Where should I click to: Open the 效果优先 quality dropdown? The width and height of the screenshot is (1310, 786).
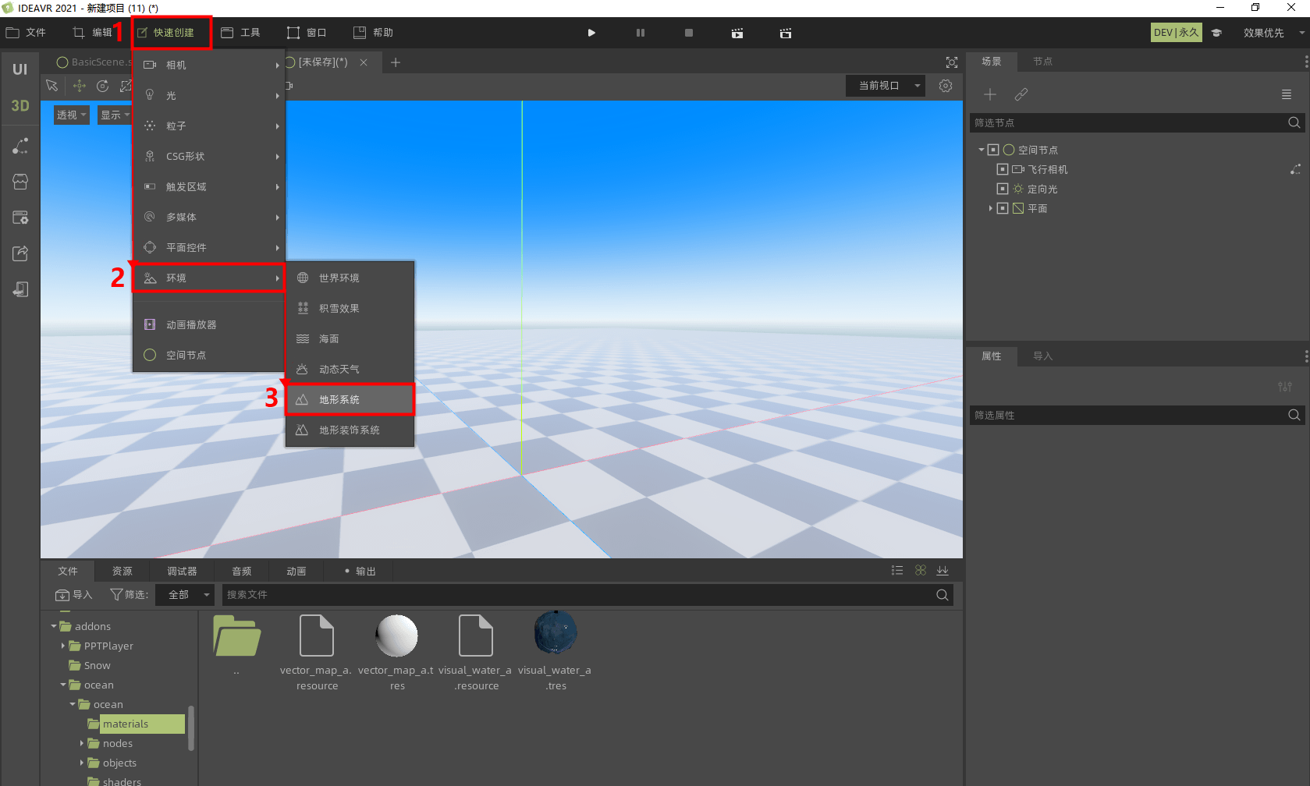tap(1273, 33)
